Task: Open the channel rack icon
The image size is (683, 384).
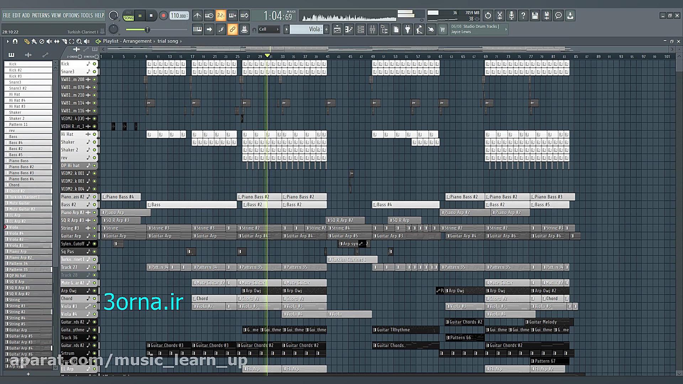Action: coord(361,30)
